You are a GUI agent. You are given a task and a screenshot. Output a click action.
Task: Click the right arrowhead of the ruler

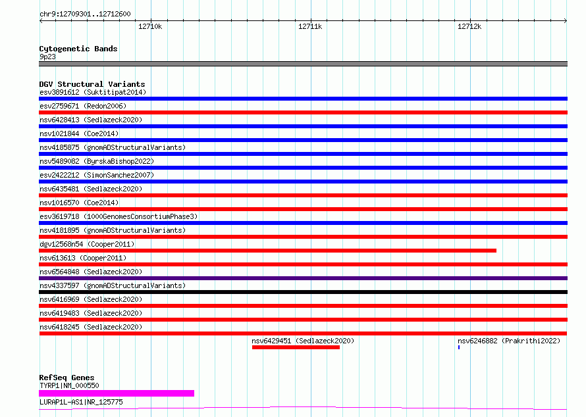pos(566,21)
